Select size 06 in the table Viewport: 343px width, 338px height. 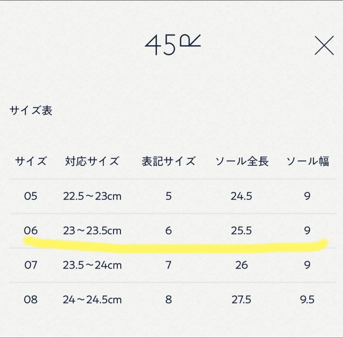tap(30, 230)
